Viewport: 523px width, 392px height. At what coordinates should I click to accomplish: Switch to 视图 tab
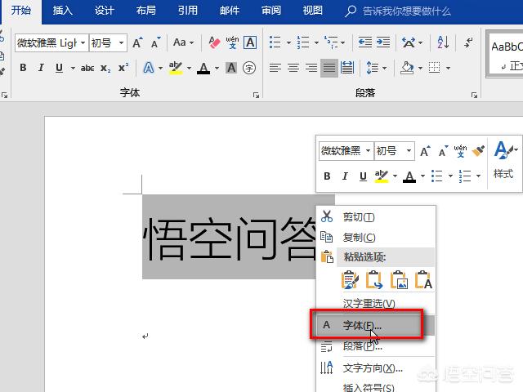[x=313, y=11]
